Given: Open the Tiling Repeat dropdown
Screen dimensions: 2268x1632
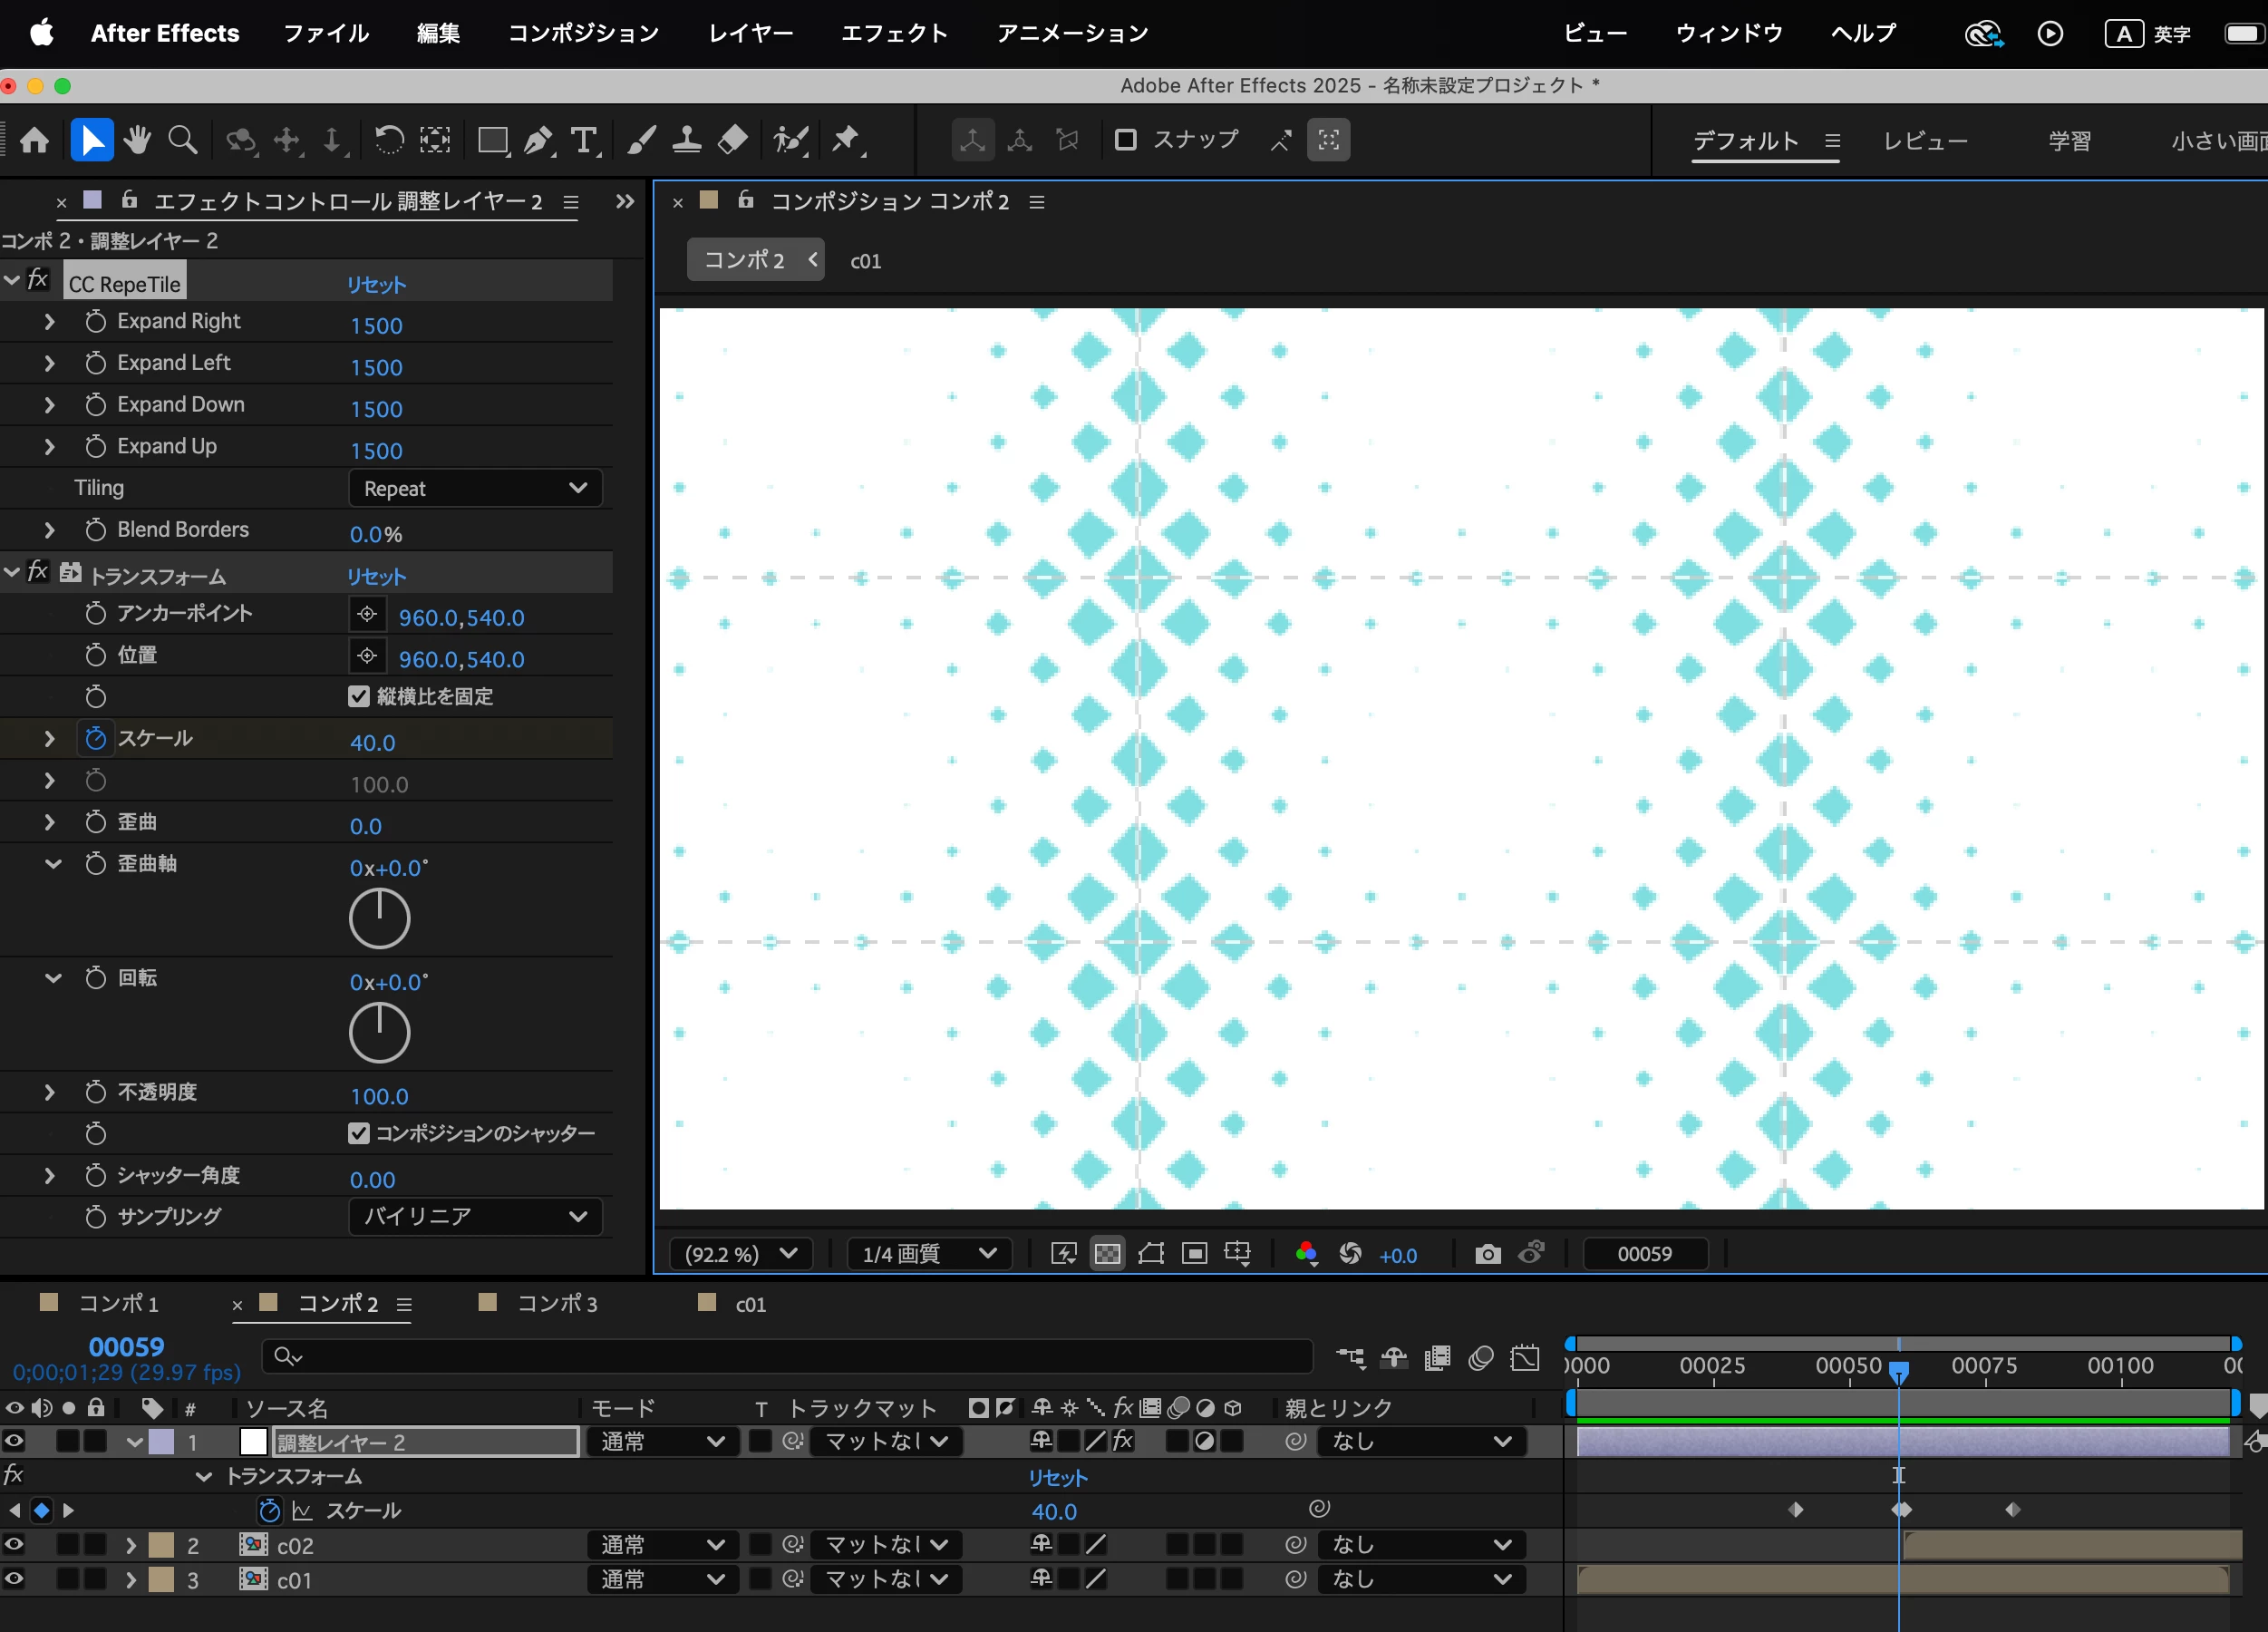Looking at the screenshot, I should pyautogui.click(x=475, y=488).
